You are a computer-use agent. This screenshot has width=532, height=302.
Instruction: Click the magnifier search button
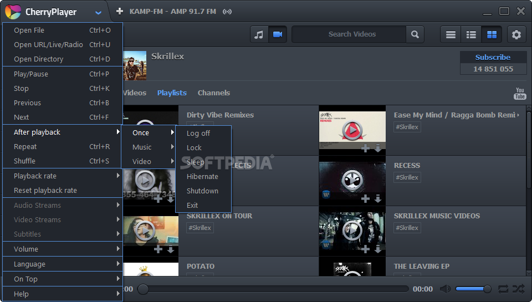click(x=415, y=34)
